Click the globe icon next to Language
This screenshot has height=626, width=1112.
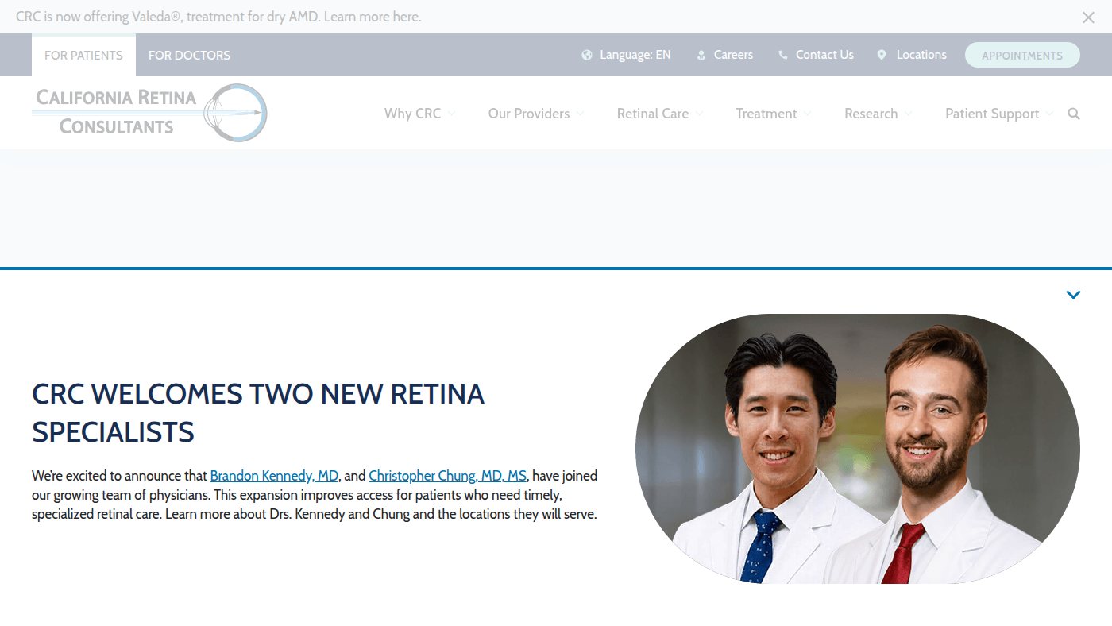click(587, 55)
